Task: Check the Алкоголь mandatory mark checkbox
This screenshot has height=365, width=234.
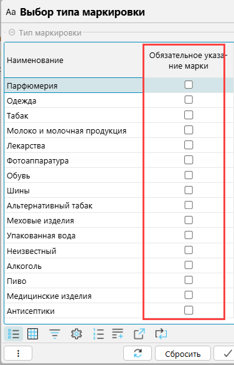Action: click(189, 265)
